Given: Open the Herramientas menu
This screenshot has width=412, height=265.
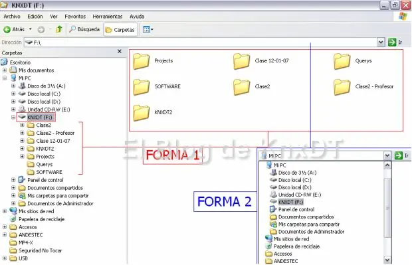Looking at the screenshot, I should (x=108, y=17).
